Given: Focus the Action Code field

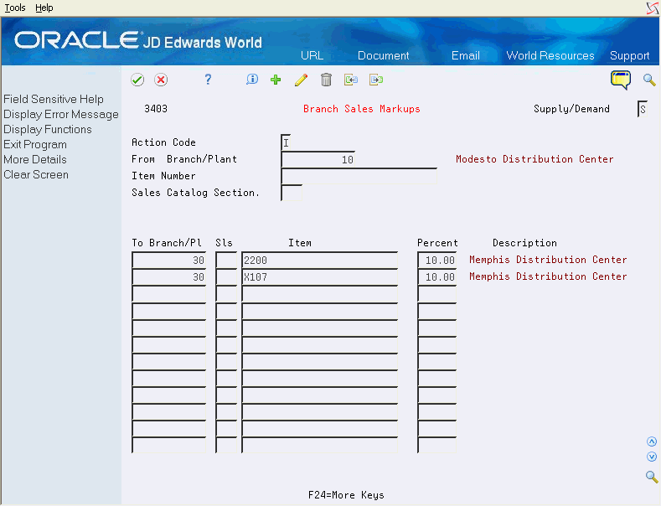Looking at the screenshot, I should (x=286, y=142).
